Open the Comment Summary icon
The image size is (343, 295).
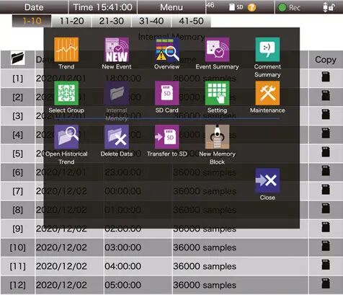267,50
